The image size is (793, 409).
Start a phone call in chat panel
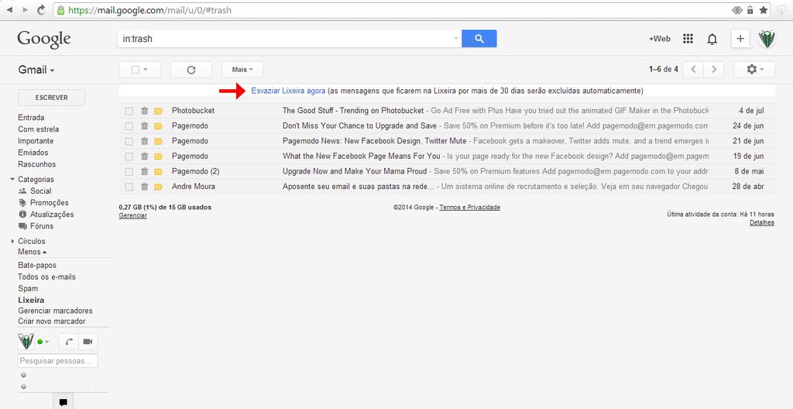68,342
